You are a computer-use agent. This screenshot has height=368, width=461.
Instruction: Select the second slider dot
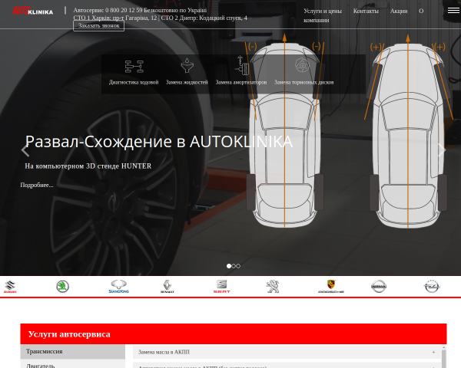234,266
